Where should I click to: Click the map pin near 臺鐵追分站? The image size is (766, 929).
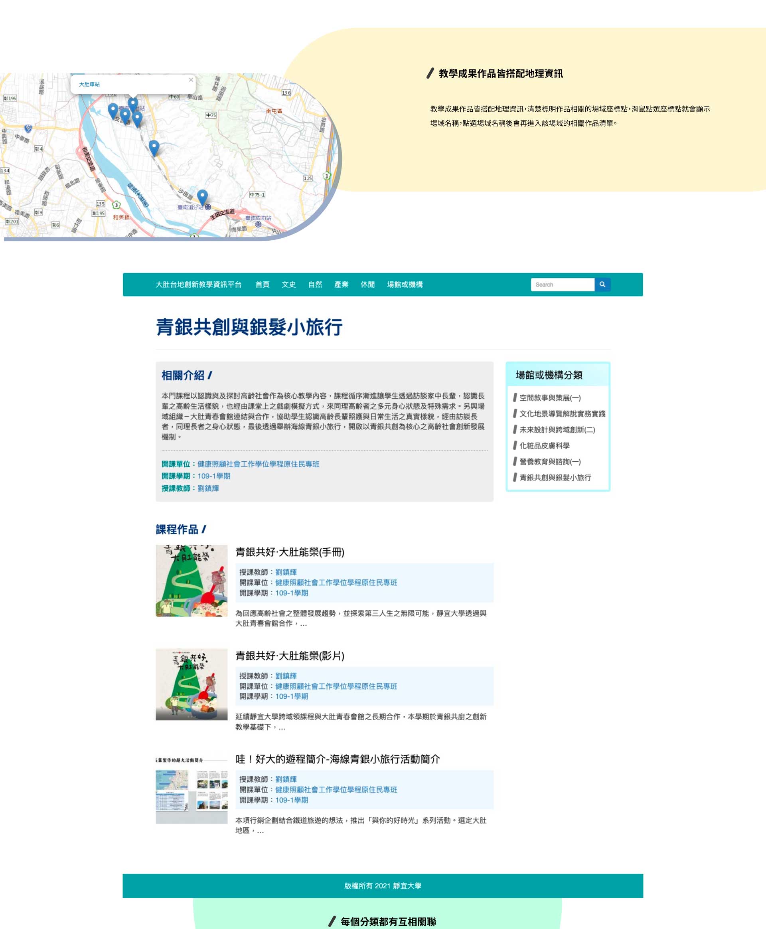(202, 196)
